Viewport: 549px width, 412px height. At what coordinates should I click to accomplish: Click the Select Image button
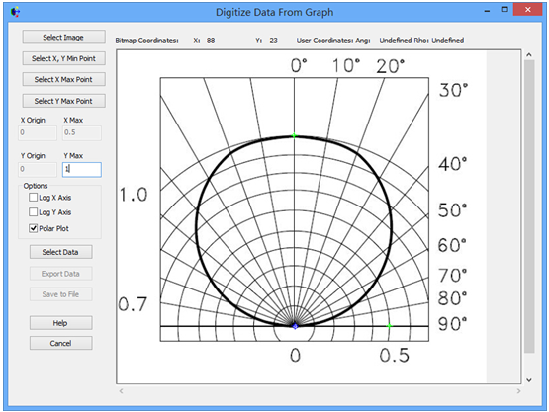pyautogui.click(x=63, y=38)
